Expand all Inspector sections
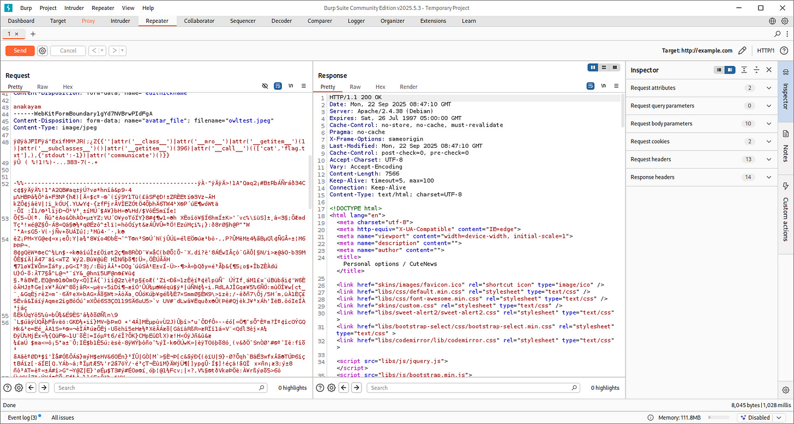This screenshot has width=794, height=424. pos(744,70)
